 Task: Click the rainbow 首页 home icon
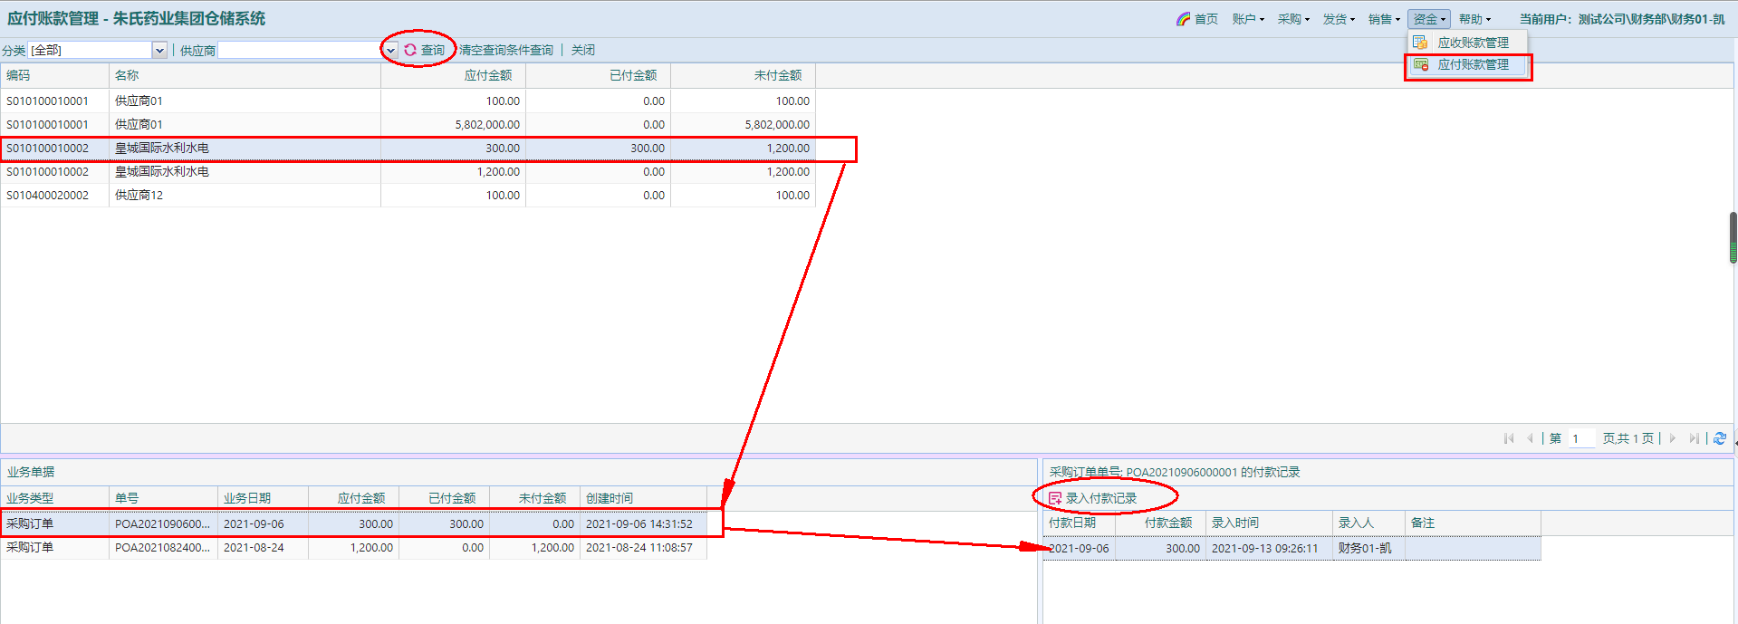point(1183,19)
